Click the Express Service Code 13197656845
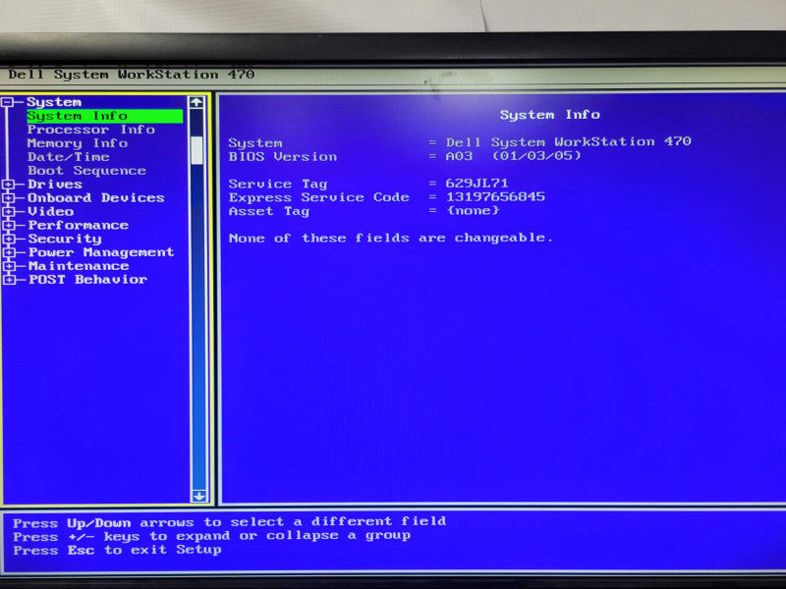786x589 pixels. pos(495,197)
